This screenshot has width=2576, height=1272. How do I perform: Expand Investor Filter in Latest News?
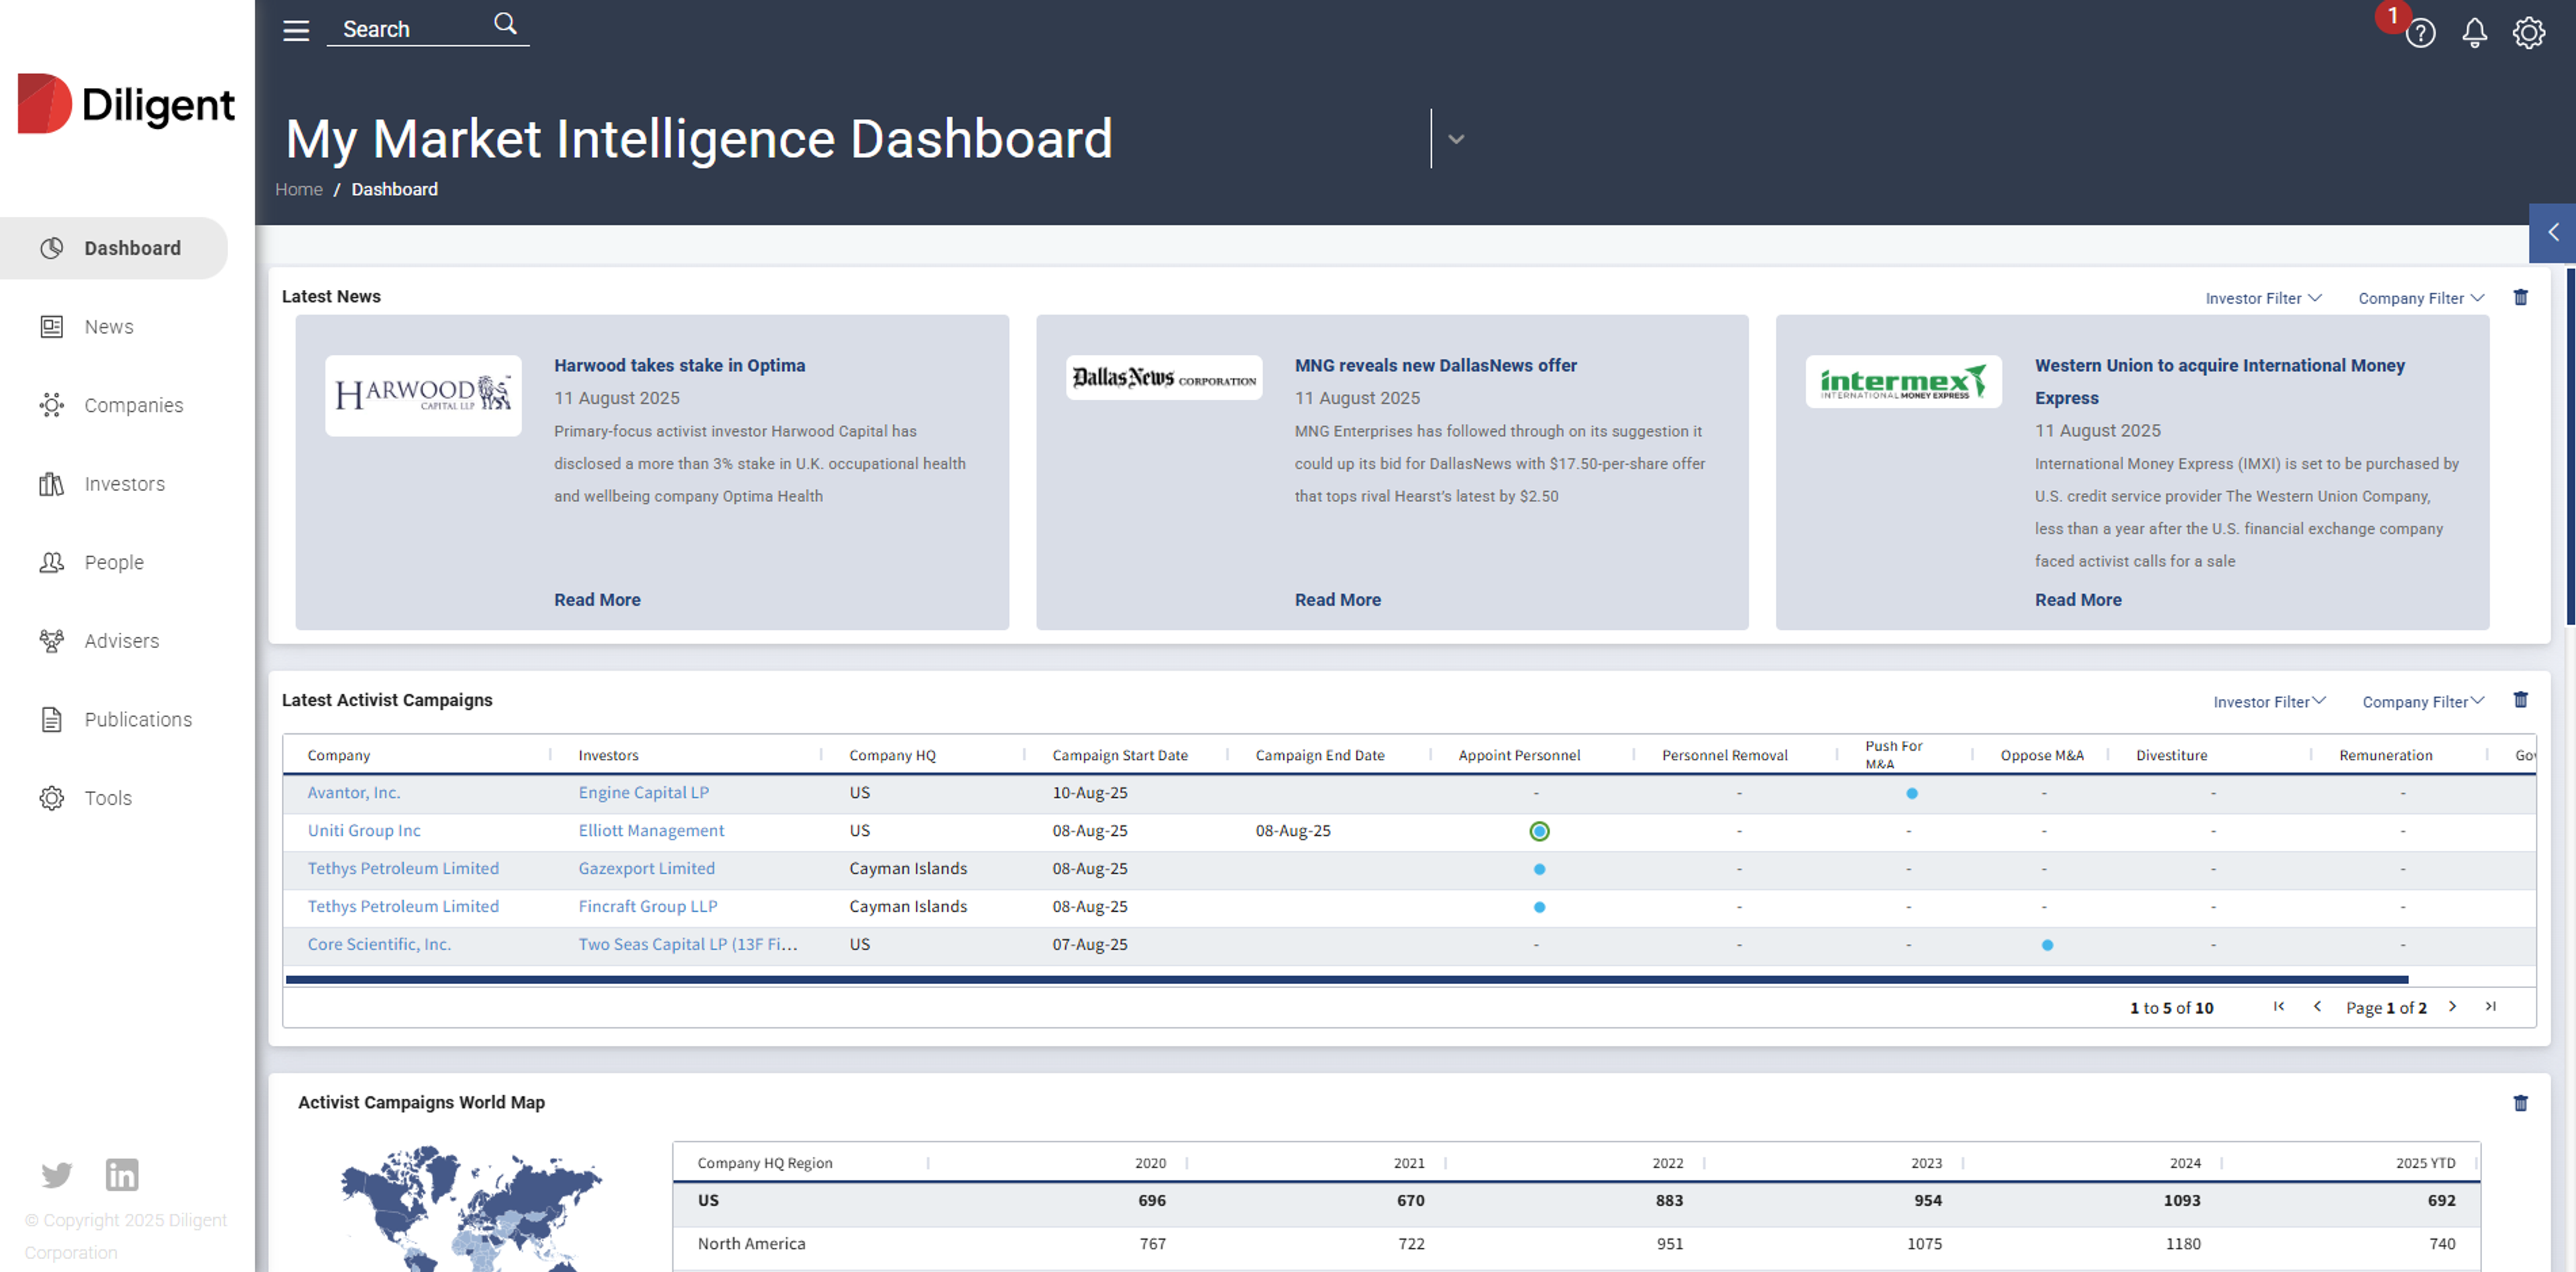(x=2263, y=298)
